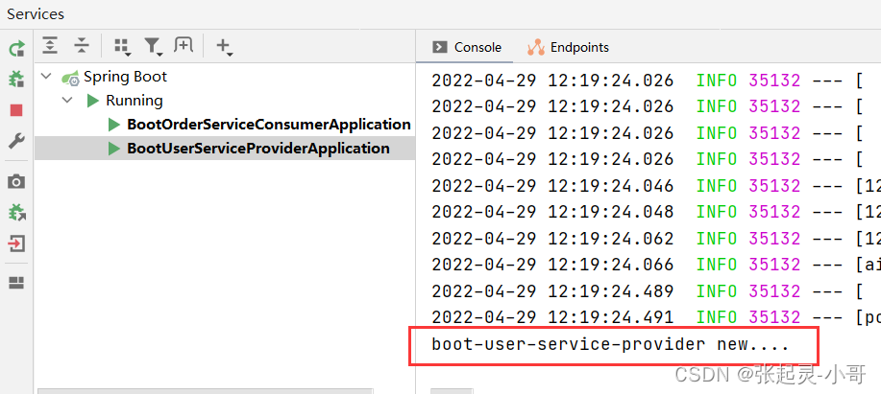Stop the running application
This screenshot has width=881, height=394.
[x=16, y=110]
